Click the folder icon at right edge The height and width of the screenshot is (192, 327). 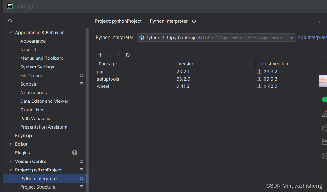pyautogui.click(x=325, y=142)
